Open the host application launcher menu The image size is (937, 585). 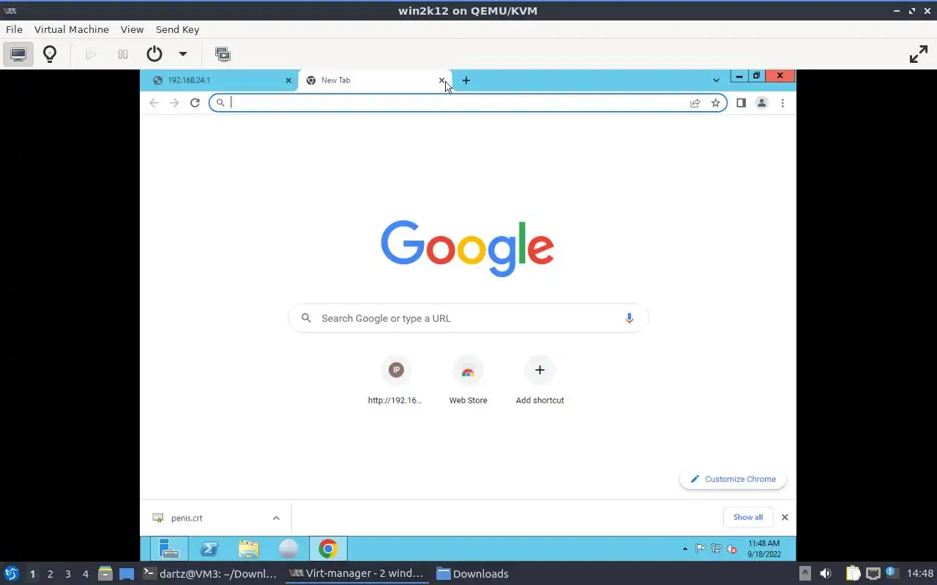(x=11, y=573)
